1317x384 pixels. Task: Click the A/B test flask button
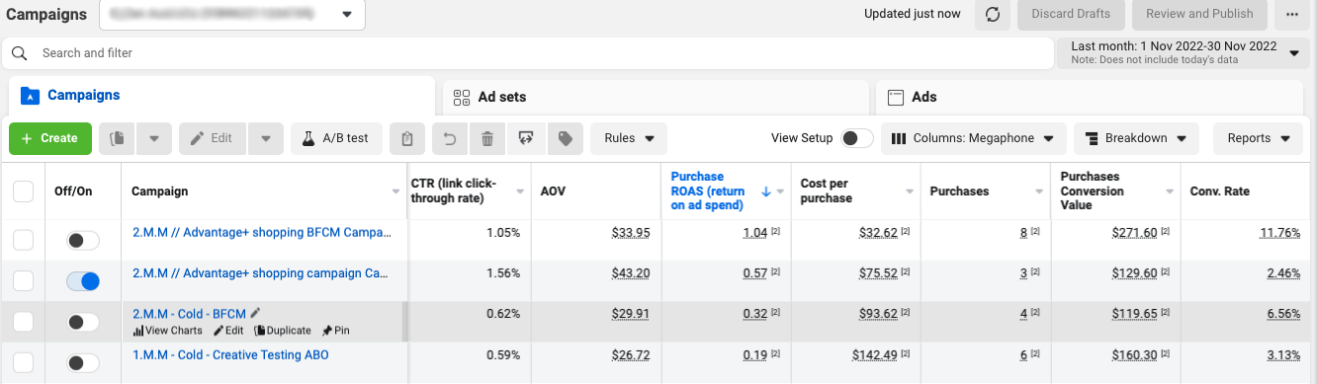(335, 138)
